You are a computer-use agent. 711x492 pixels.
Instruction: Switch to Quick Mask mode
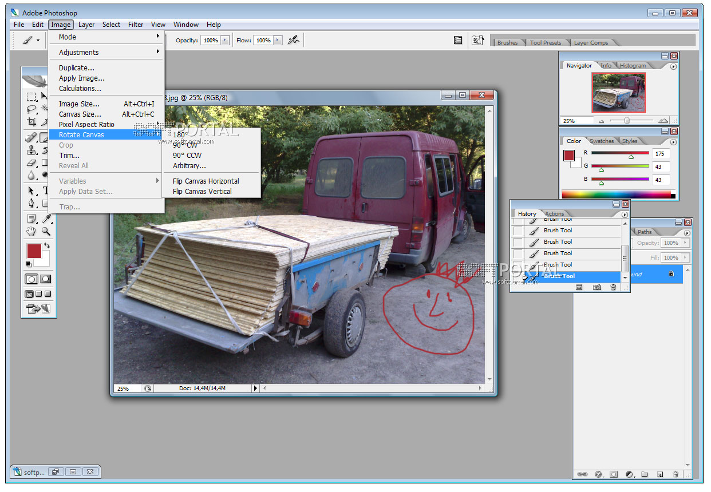tap(45, 279)
